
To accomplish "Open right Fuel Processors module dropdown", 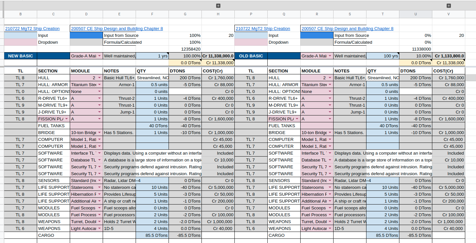I will coord(330,215).
